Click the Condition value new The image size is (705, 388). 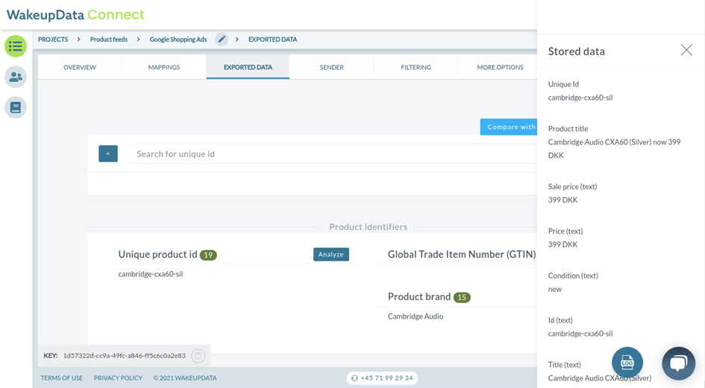555,289
